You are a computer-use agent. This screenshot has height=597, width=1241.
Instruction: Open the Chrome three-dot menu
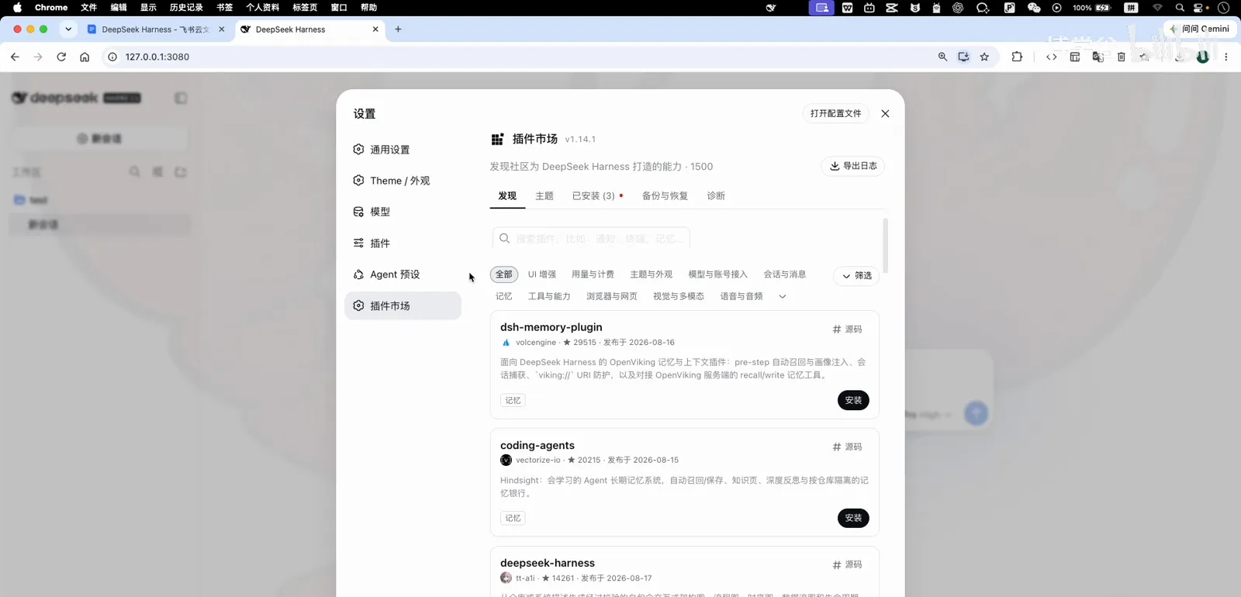[x=1226, y=57]
